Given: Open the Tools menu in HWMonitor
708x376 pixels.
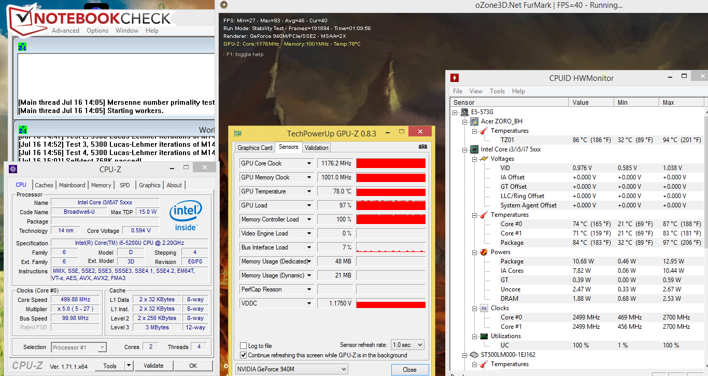Looking at the screenshot, I should tap(497, 91).
